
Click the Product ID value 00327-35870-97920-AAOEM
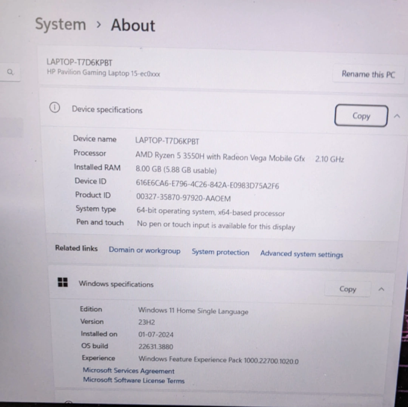click(x=184, y=198)
